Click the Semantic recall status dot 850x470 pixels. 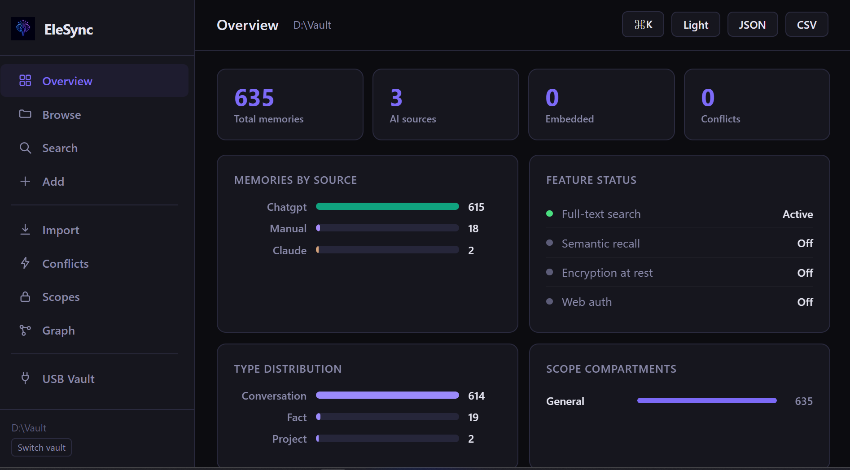[x=549, y=243]
